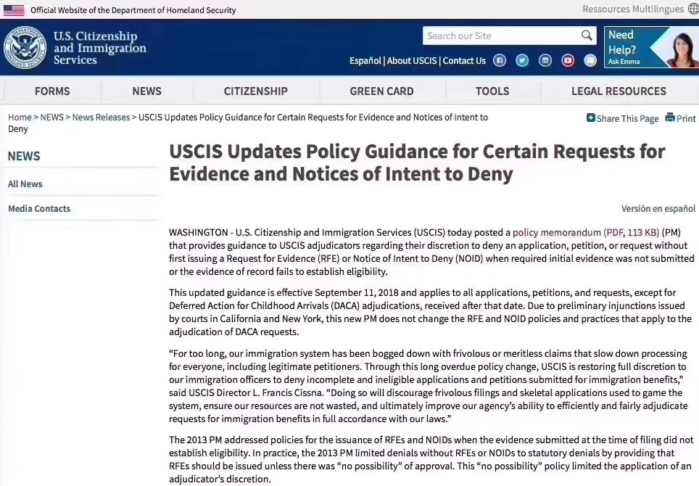Open the USCIS Twitter icon

523,60
